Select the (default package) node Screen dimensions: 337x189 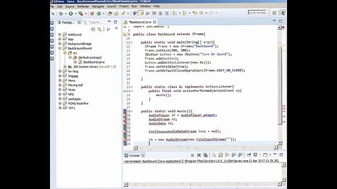coord(90,57)
